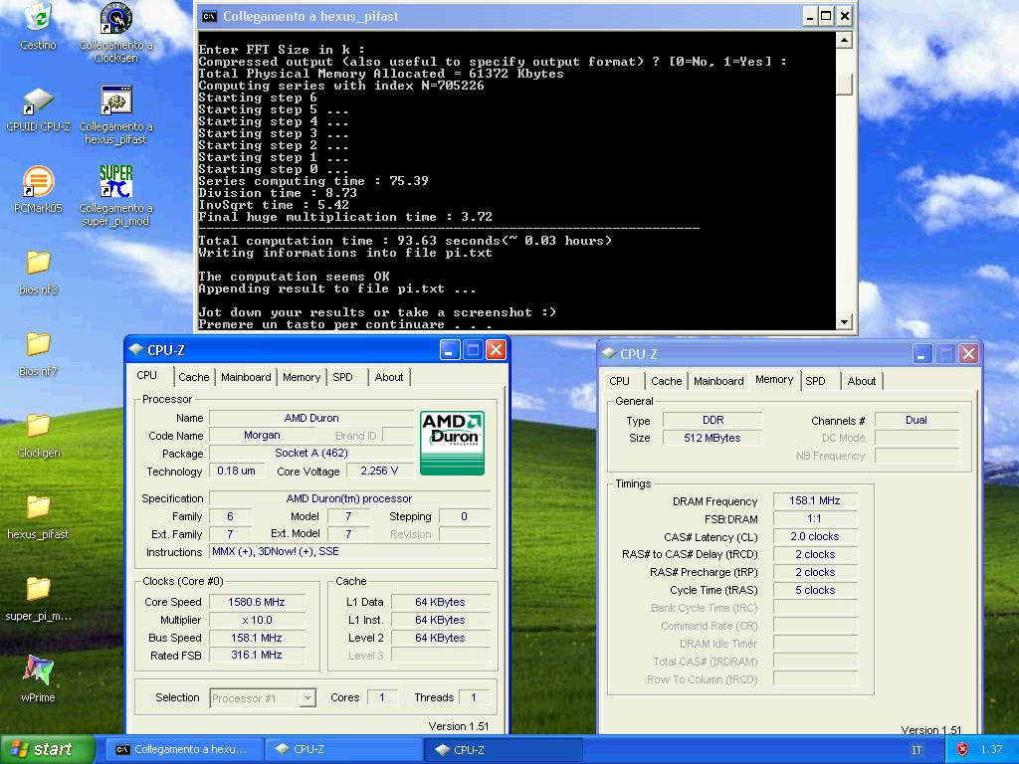
Task: Click the FSB:DRAM 1:1 value
Action: 815,518
